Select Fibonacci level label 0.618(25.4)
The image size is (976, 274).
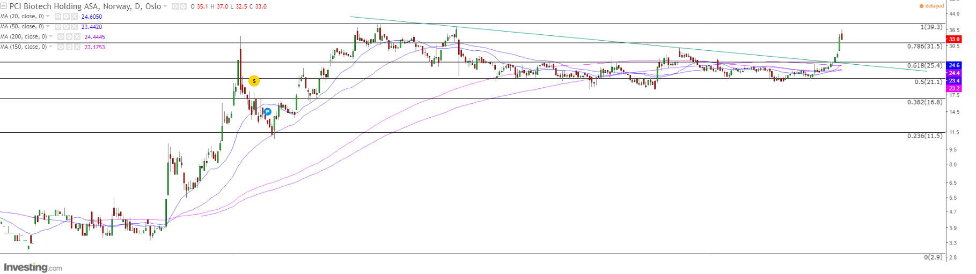pos(924,65)
